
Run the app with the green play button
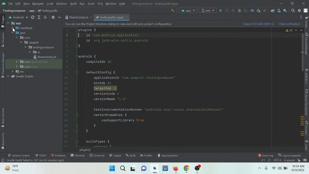(x=221, y=11)
